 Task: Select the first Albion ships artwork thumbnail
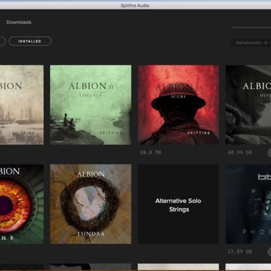[22, 105]
